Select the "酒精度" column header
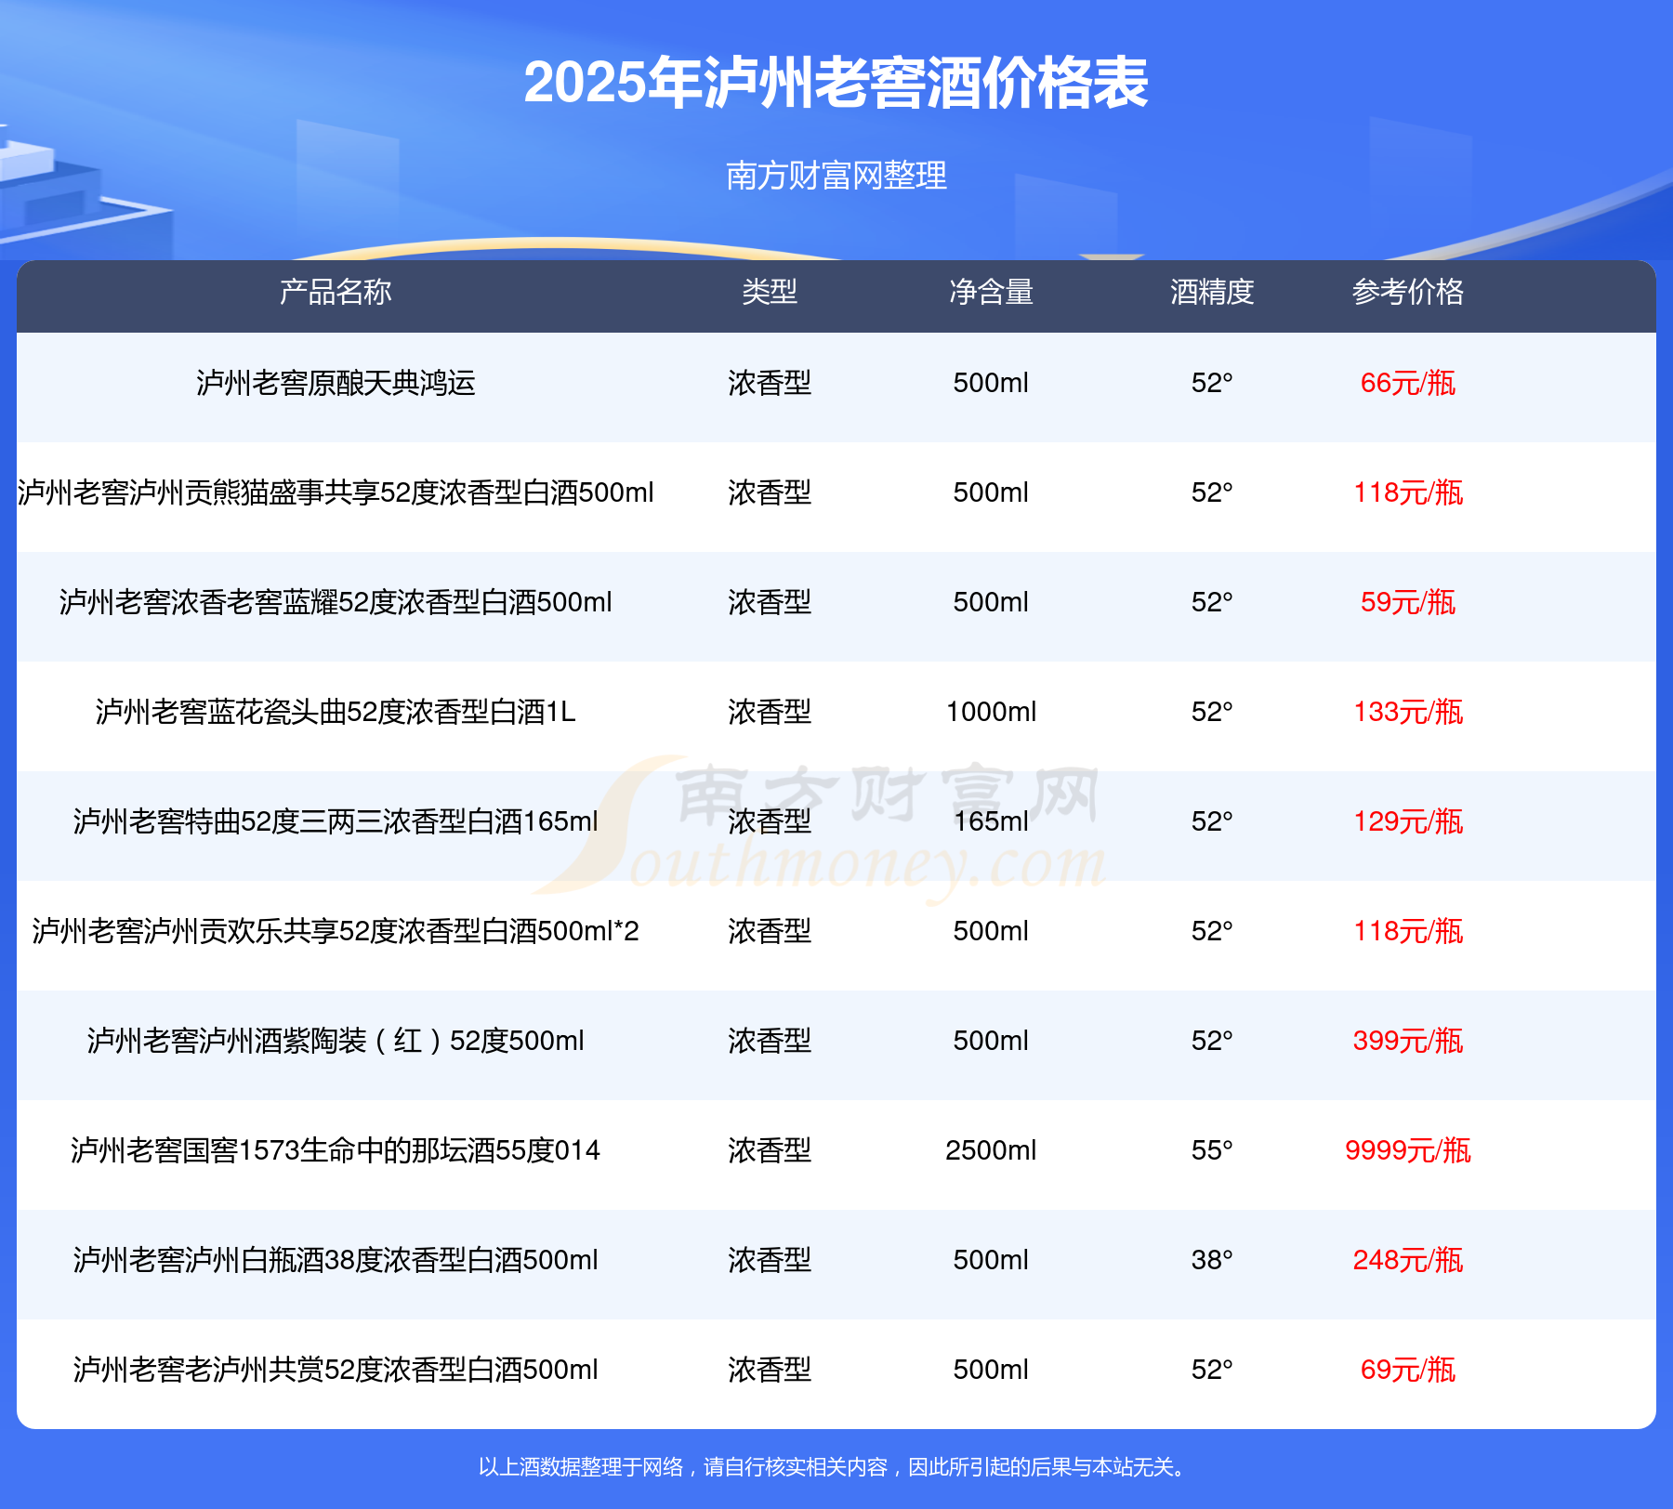 click(1212, 292)
